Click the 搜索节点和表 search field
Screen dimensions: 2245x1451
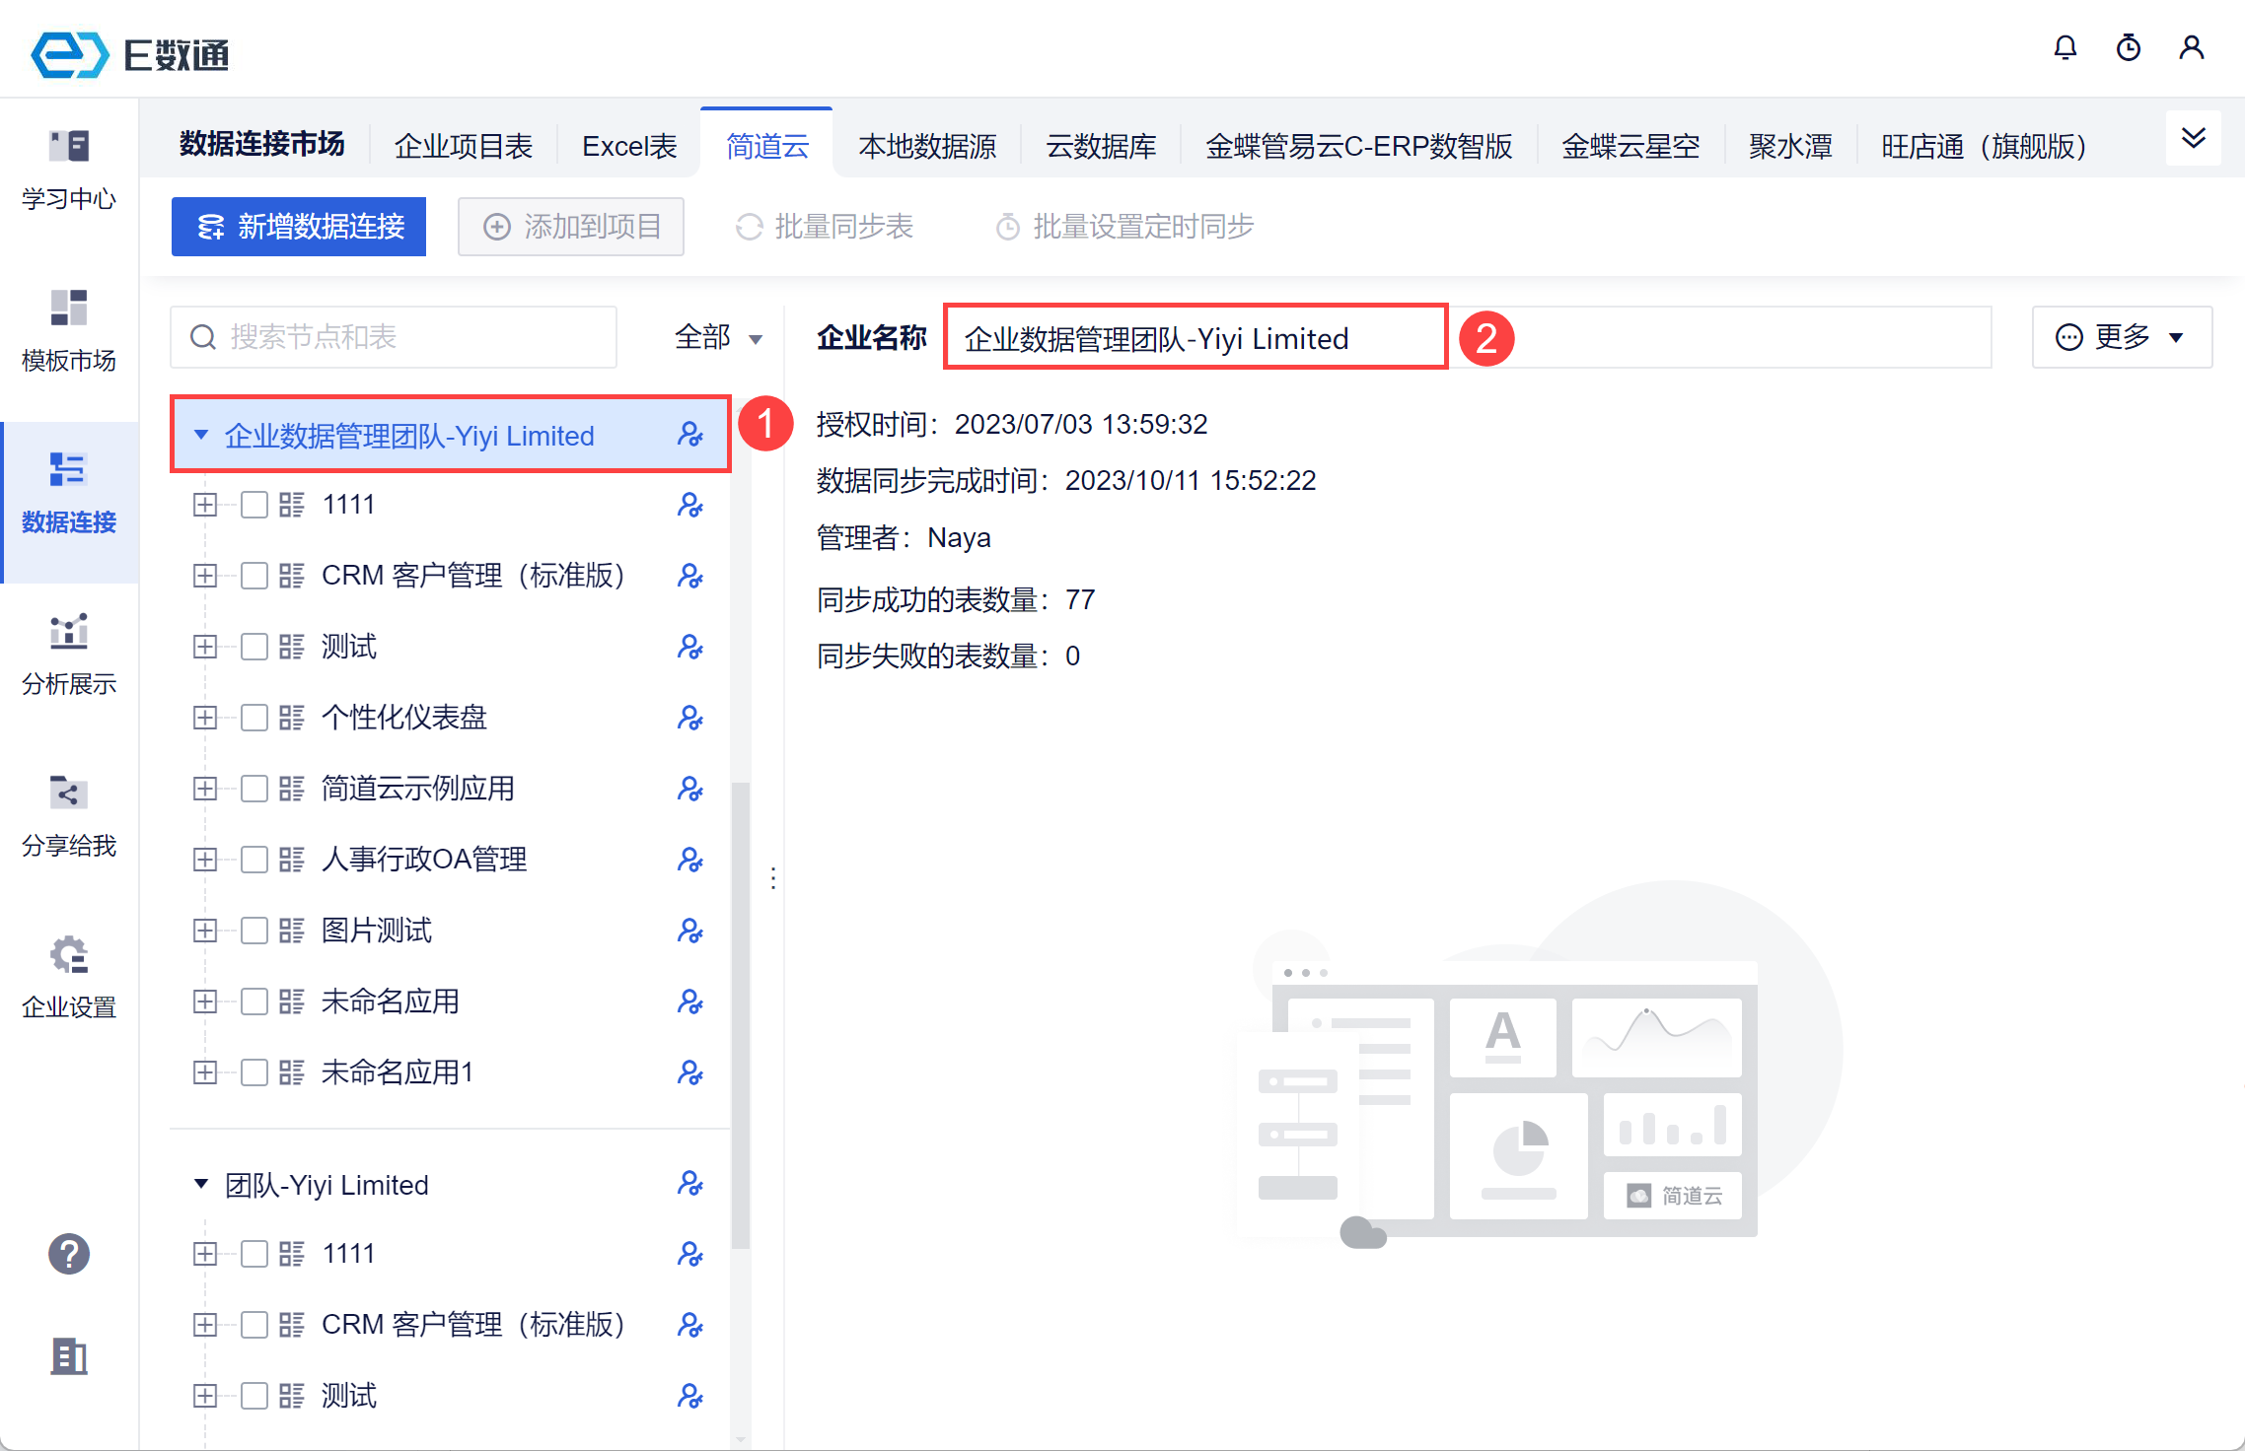(395, 337)
